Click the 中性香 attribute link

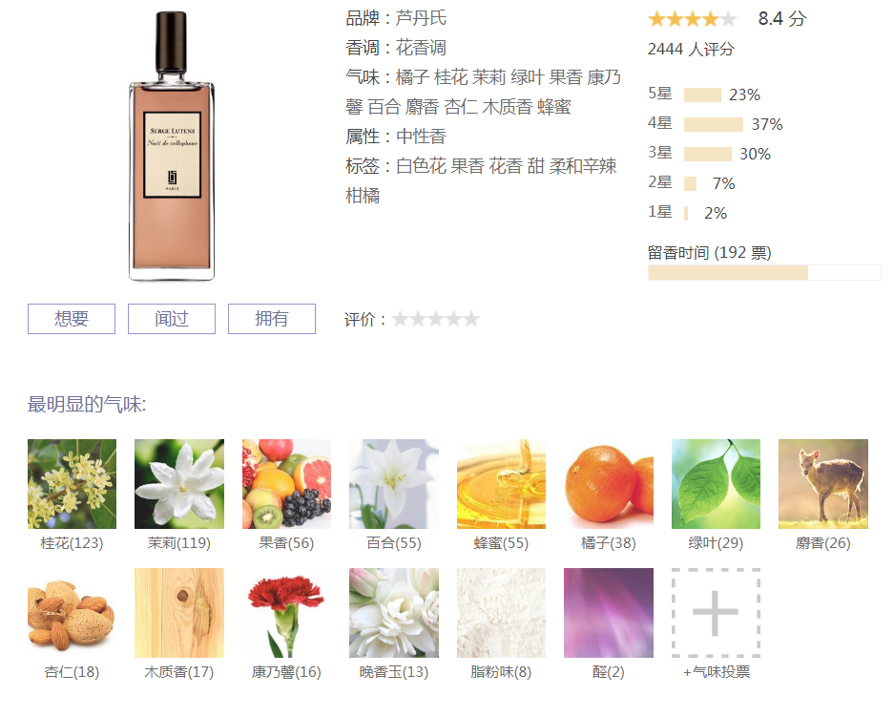click(422, 137)
